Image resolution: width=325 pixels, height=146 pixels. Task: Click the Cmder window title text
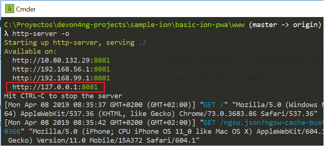(26, 9)
